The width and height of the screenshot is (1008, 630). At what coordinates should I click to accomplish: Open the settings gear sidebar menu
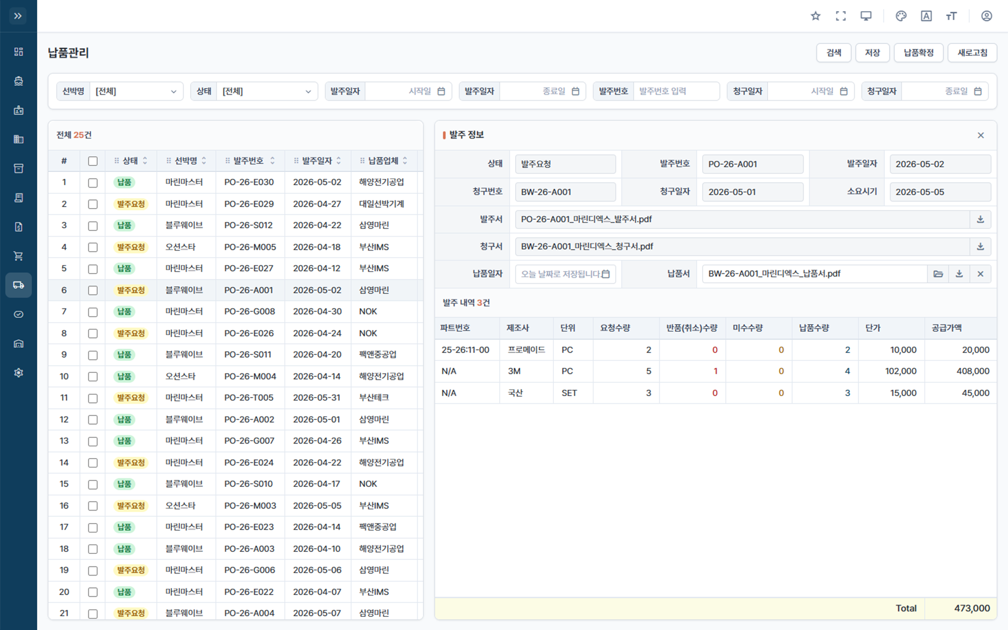coord(19,373)
